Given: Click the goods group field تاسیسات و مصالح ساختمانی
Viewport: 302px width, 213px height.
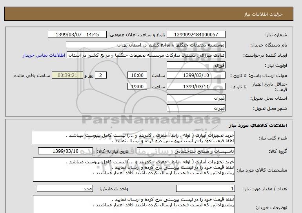Looking at the screenshot, I should tap(186, 151).
